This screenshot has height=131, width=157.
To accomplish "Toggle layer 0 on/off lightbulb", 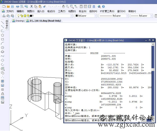I will click(x=18, y=16).
